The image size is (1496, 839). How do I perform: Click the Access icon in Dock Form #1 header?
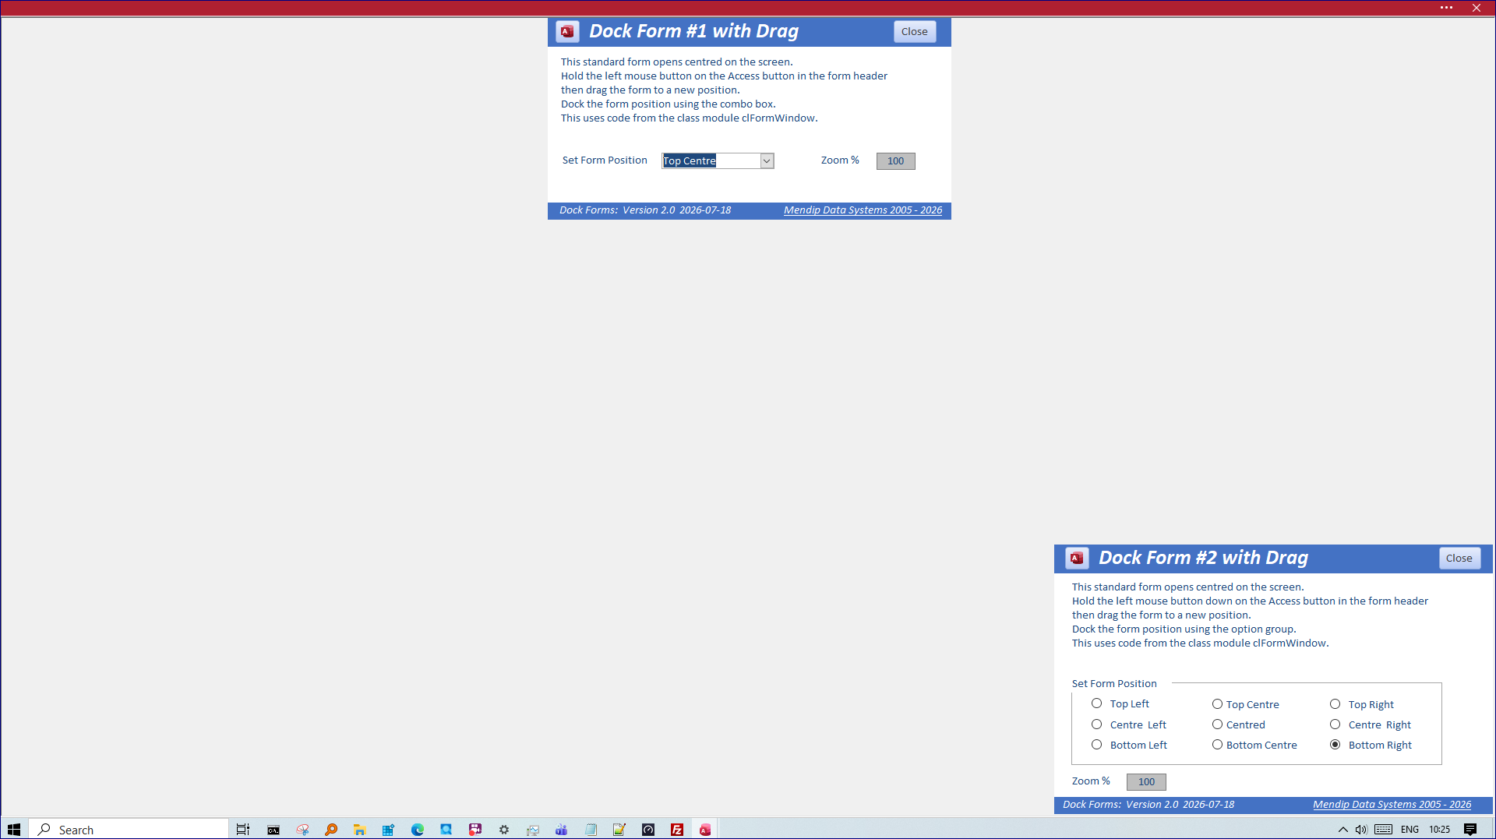coord(567,32)
